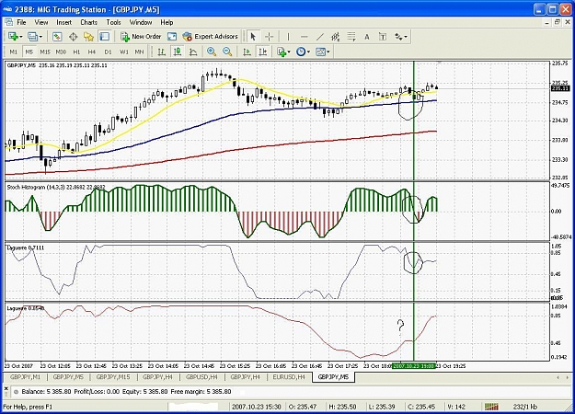The image size is (575, 414).
Task: Select the MN timeframe button
Action: pyautogui.click(x=139, y=52)
